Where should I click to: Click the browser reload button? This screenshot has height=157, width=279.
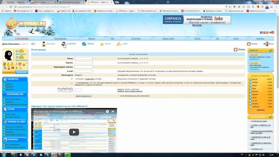point(10,7)
